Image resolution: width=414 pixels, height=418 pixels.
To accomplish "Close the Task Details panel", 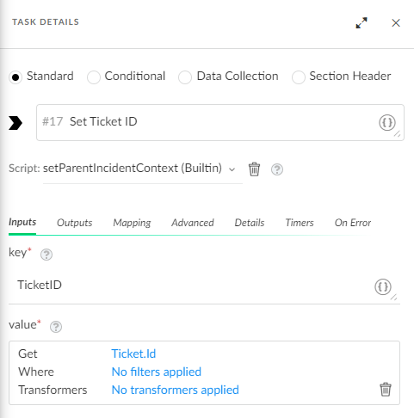I will (x=396, y=23).
